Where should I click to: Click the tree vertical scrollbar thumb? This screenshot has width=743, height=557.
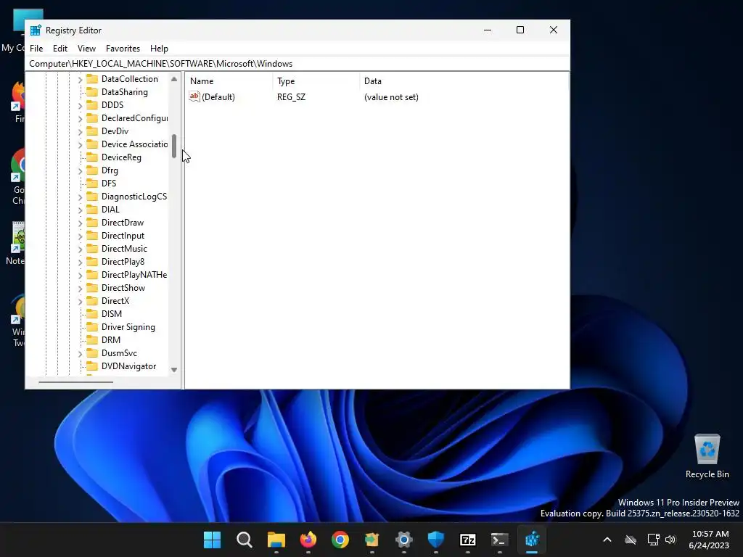pos(174,147)
